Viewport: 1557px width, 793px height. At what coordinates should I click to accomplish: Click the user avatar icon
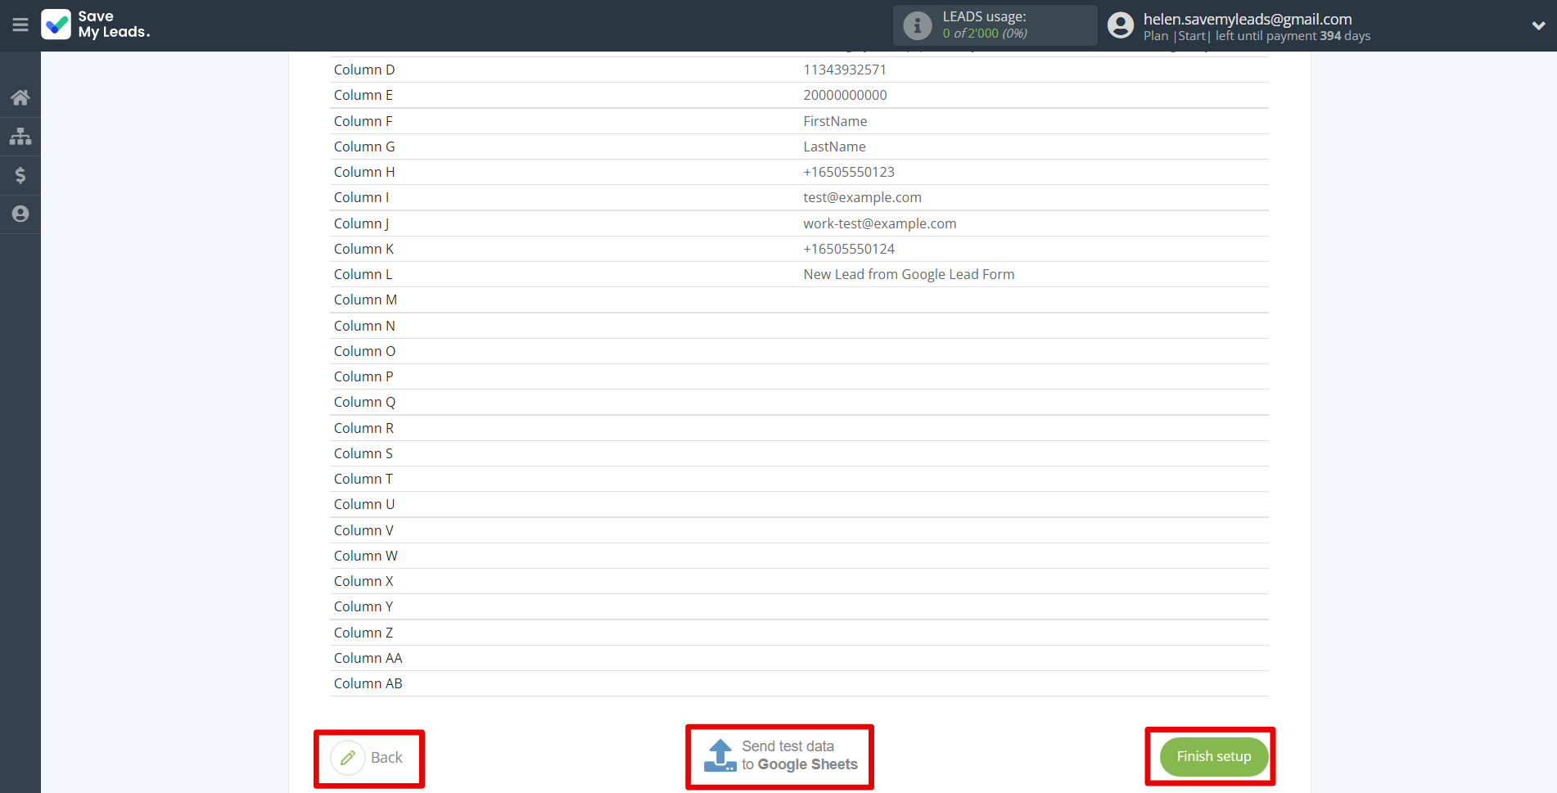pyautogui.click(x=1121, y=25)
